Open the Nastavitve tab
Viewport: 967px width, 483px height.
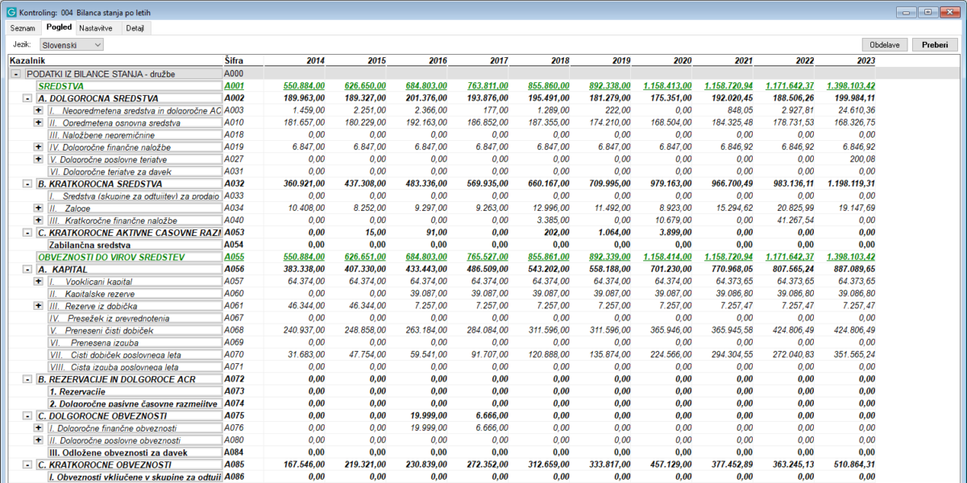[96, 27]
